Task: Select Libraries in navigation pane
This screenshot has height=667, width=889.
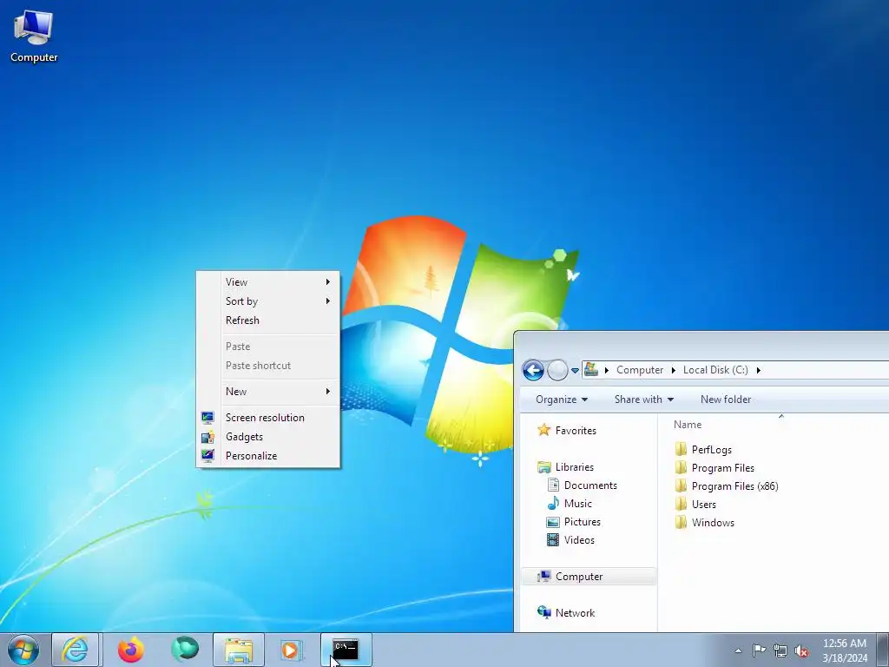Action: [575, 467]
